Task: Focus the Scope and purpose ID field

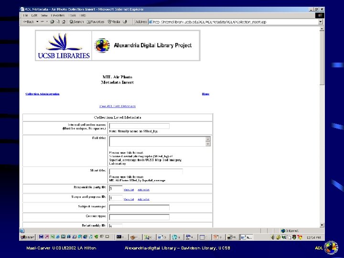Action: (x=116, y=198)
